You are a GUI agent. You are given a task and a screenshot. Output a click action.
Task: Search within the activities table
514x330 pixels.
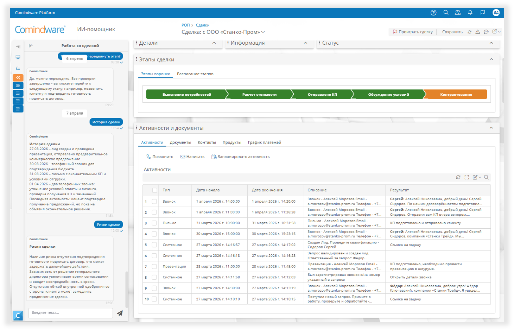click(x=486, y=177)
